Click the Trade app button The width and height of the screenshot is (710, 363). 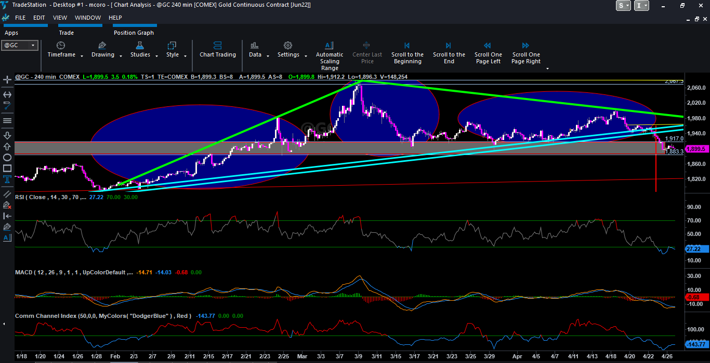coord(66,33)
